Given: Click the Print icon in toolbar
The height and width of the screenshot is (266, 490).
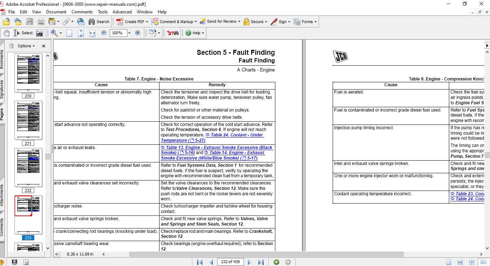Looking at the screenshot, I should [41, 22].
